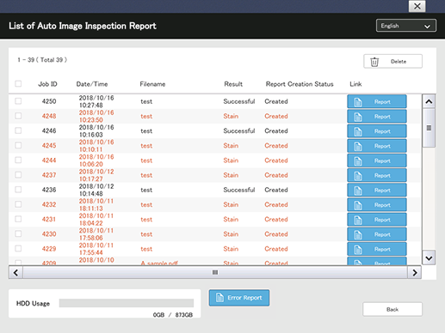Open the Report for job 4229
This screenshot has height=333, width=445.
(x=377, y=249)
